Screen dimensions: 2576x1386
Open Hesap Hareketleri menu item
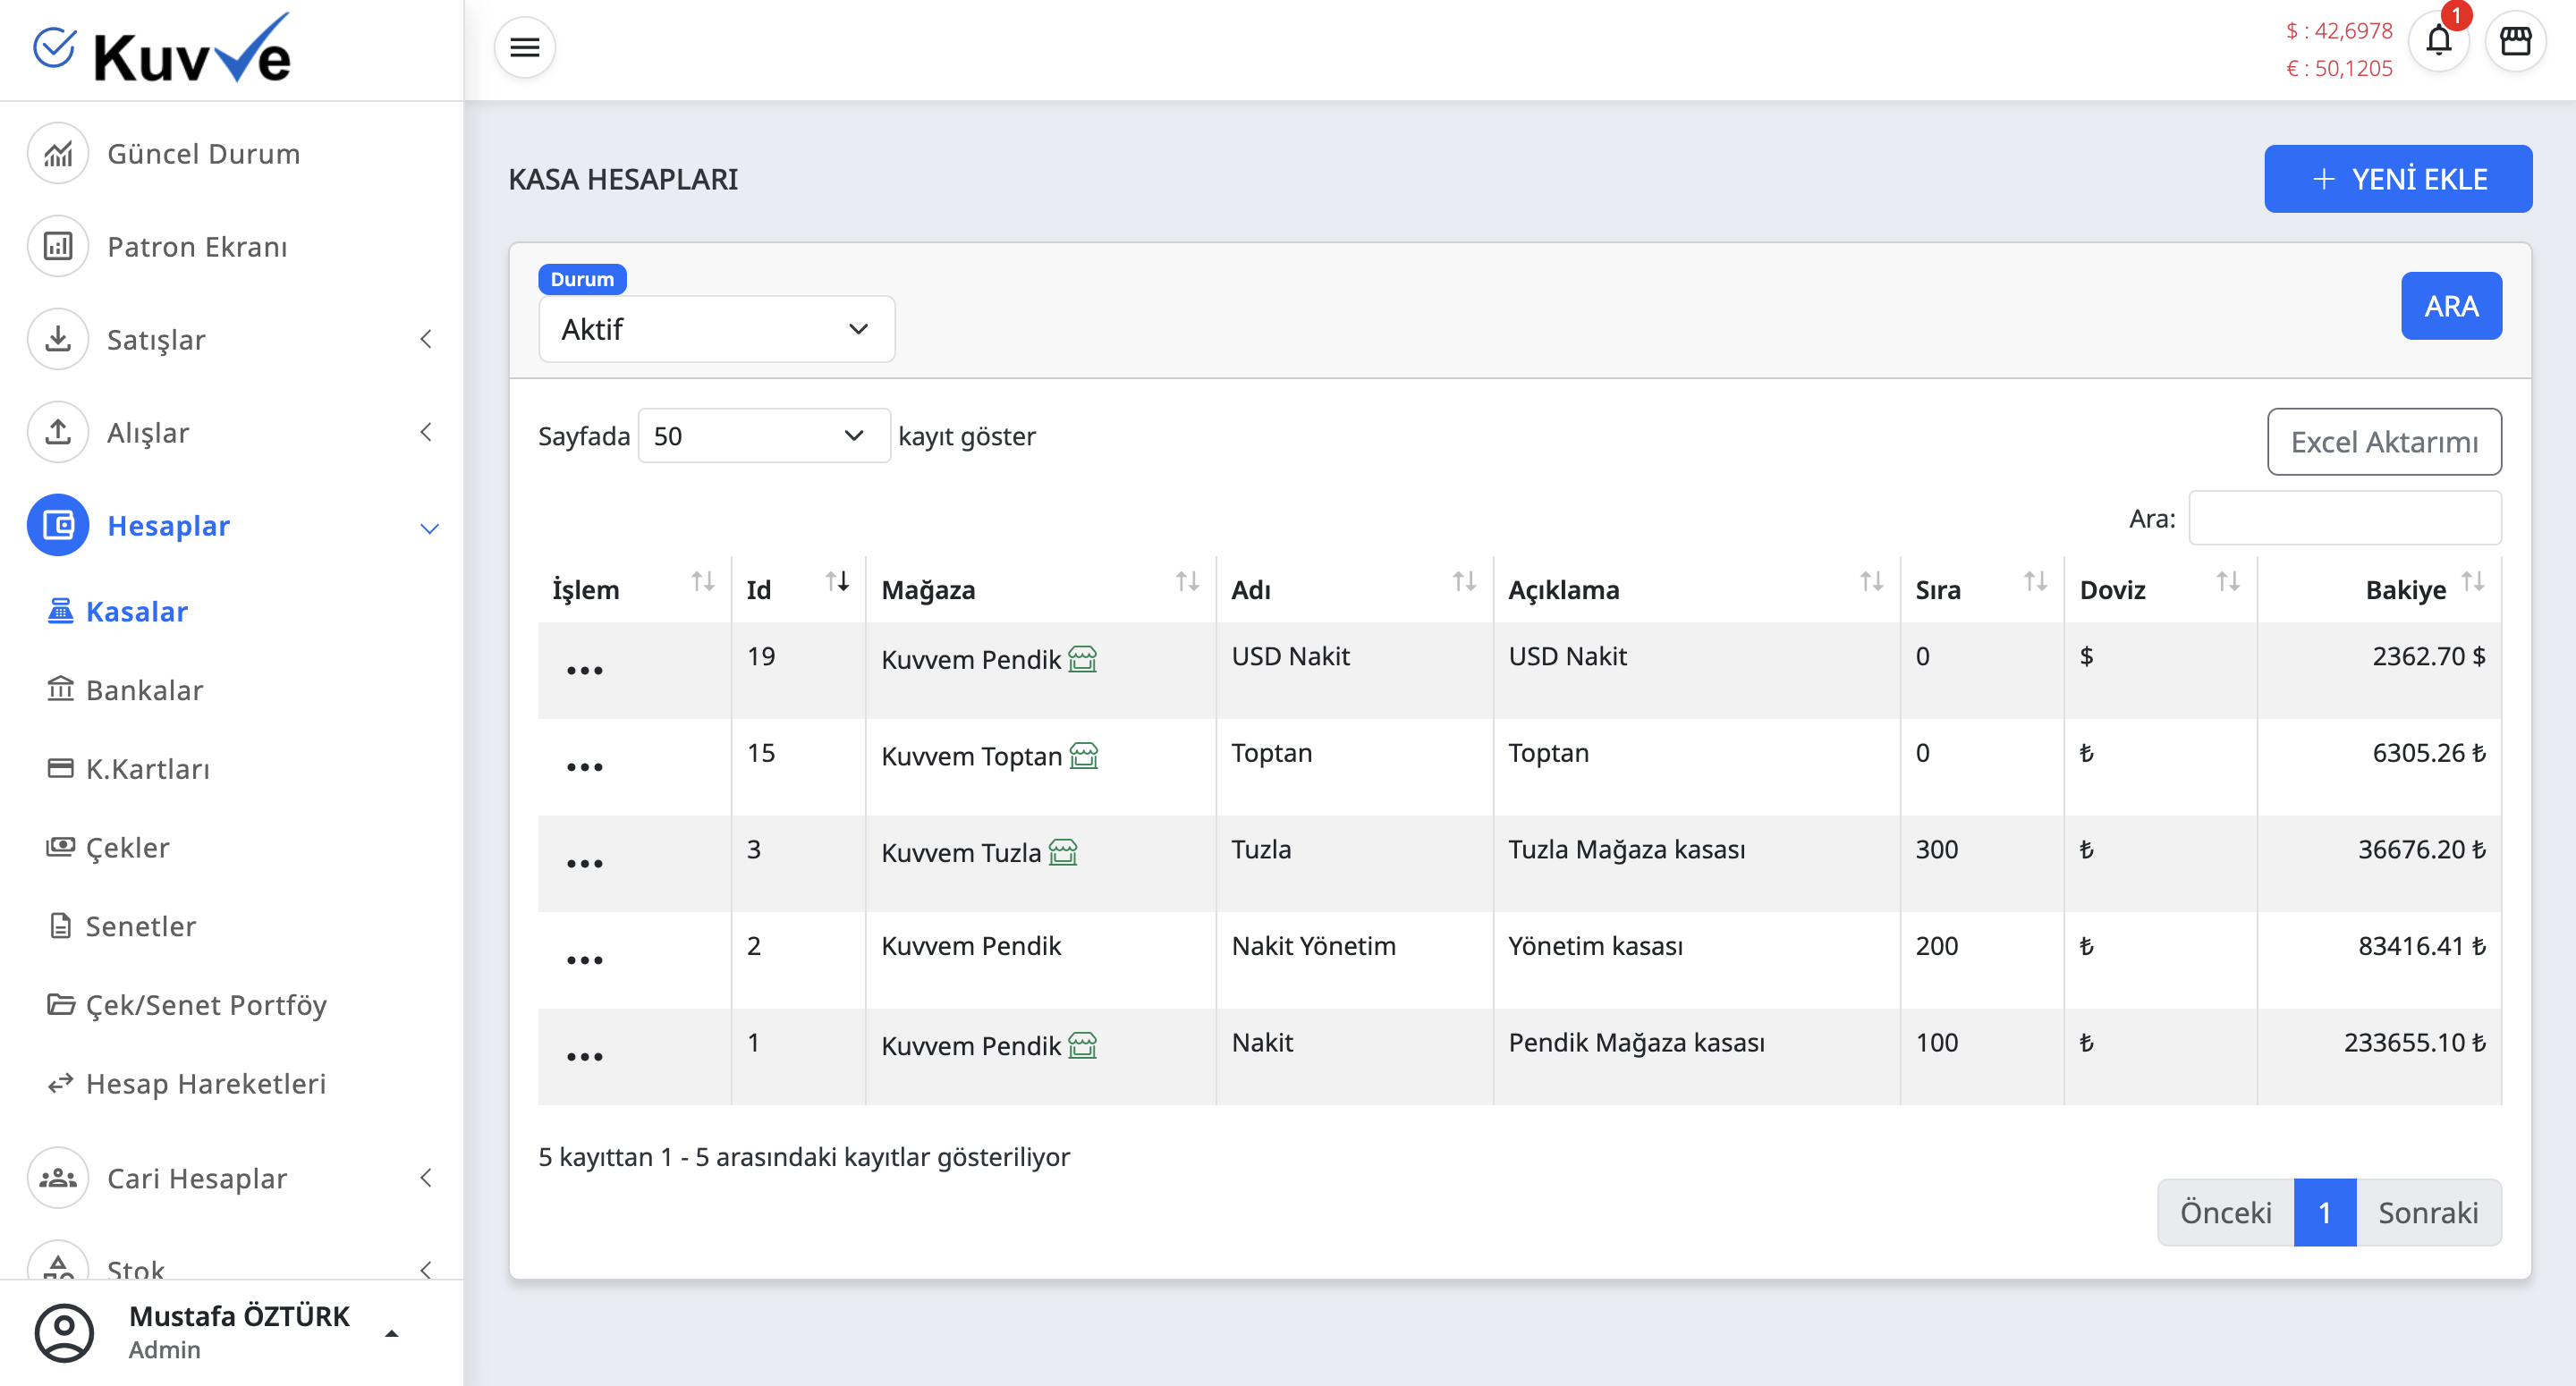[x=205, y=1084]
